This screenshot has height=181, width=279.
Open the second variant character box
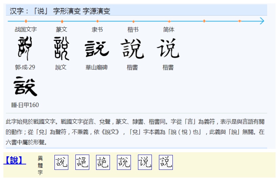82,162
